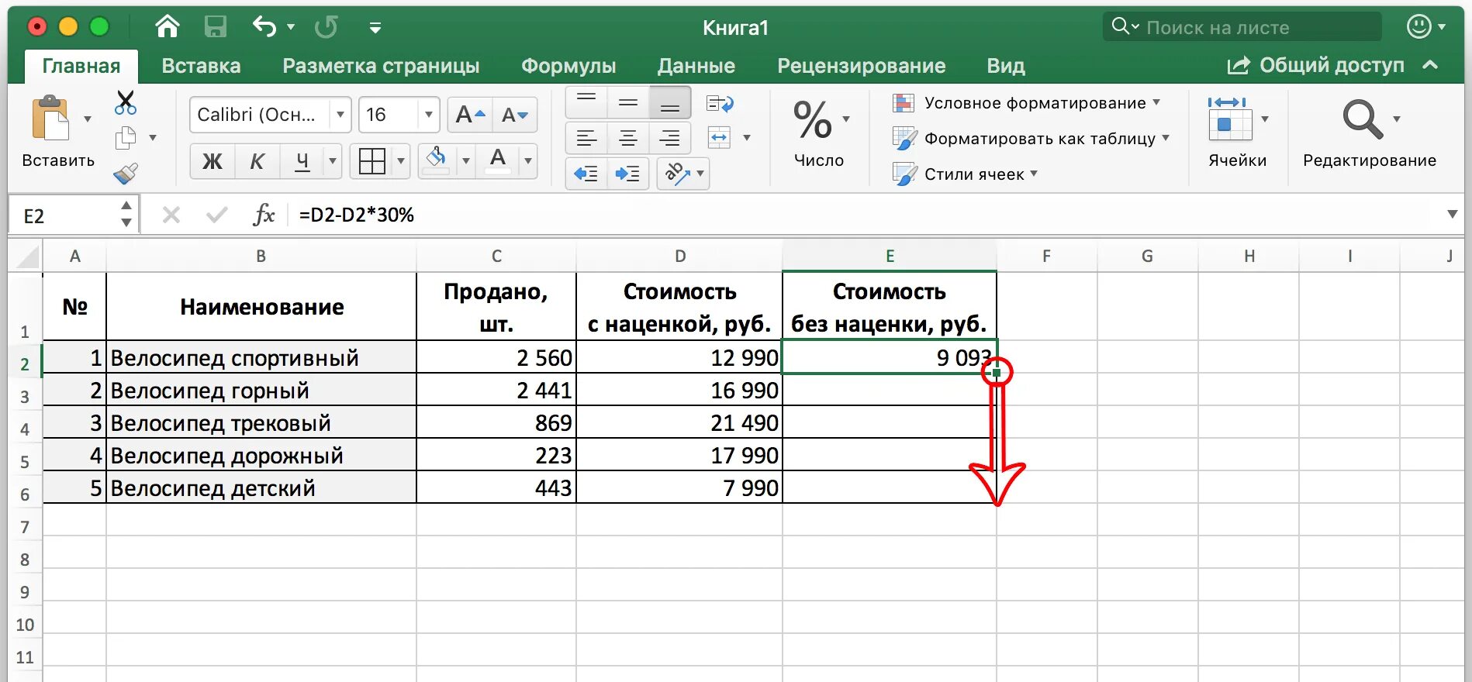
Task: Open the Editing (Редактирование) magnifier group
Action: pos(1370,132)
